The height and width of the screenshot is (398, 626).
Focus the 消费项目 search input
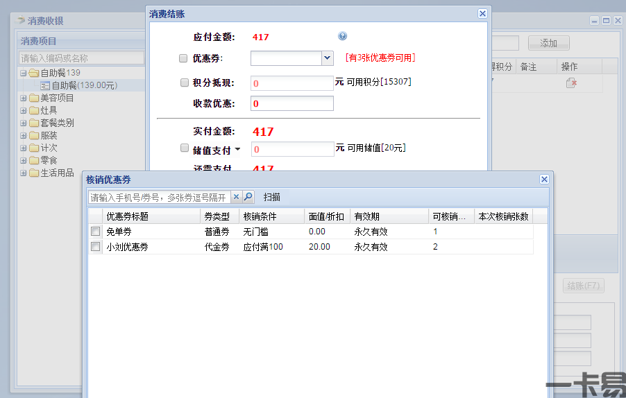[81, 58]
